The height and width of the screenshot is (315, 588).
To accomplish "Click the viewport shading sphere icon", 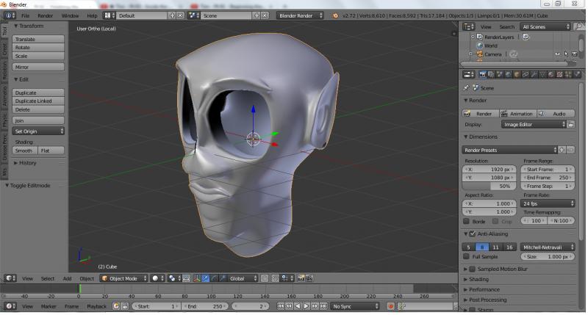I will tap(156, 279).
